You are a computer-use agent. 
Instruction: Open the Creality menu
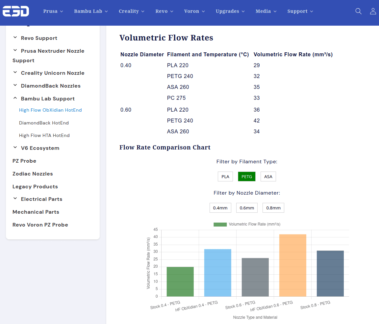click(132, 11)
